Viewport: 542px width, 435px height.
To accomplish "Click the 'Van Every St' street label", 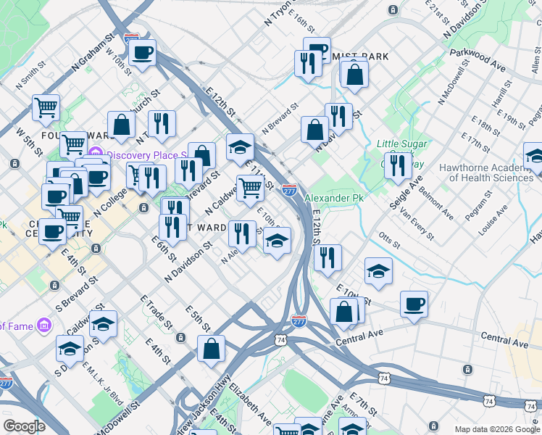I will pyautogui.click(x=417, y=223).
